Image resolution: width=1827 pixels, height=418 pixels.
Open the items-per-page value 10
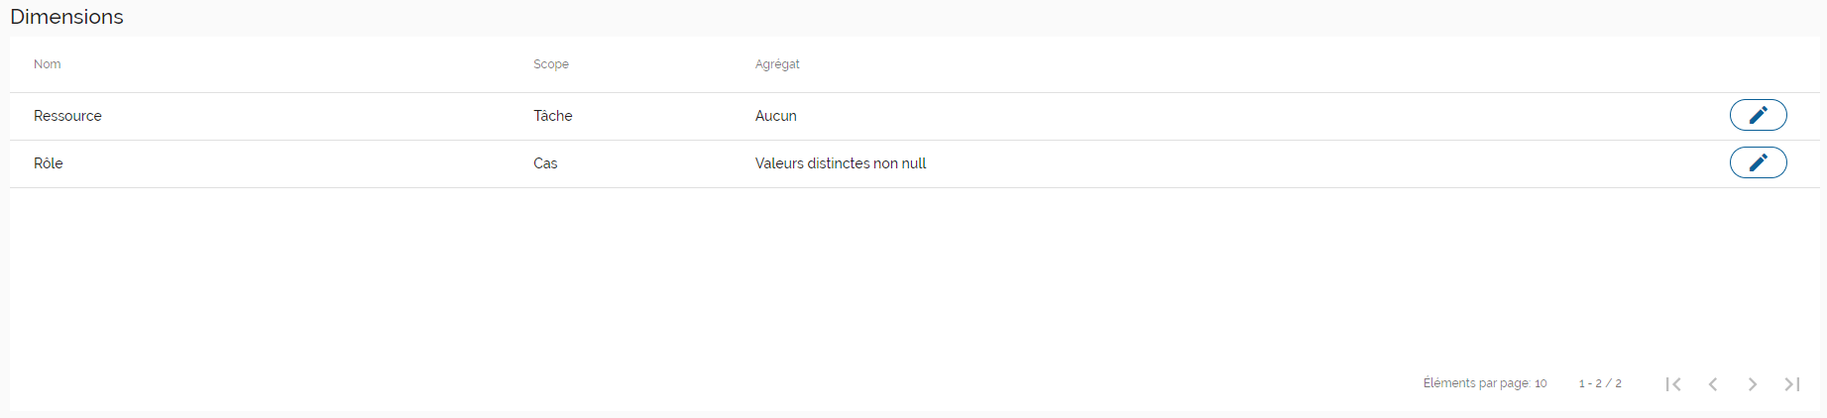coord(1541,383)
